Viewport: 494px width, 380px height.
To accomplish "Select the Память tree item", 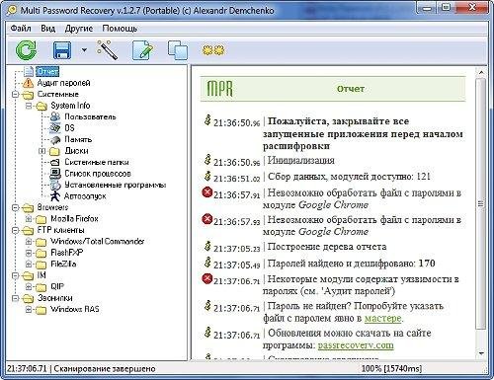I will [x=78, y=139].
